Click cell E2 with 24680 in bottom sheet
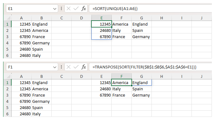Screen dimensions: 215x120 (x=101, y=89)
